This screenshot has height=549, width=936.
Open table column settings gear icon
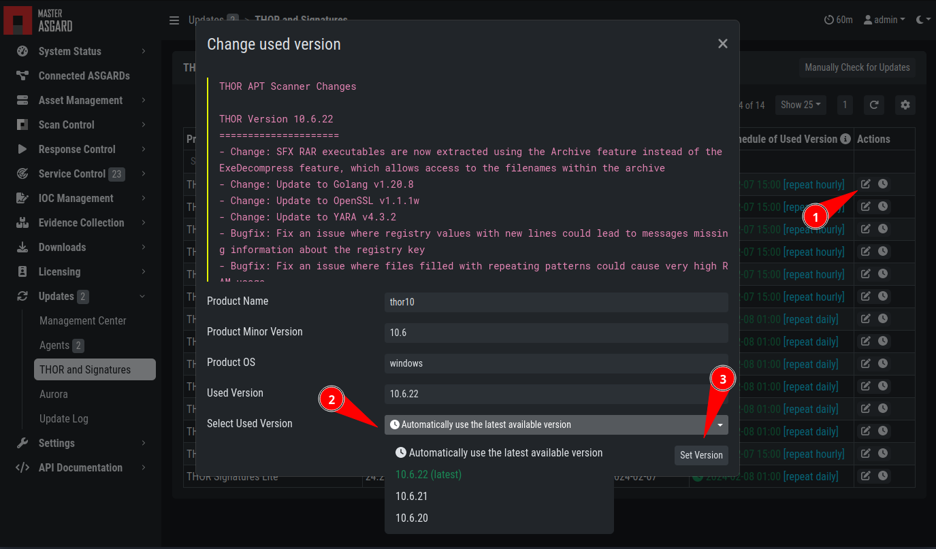click(x=905, y=105)
